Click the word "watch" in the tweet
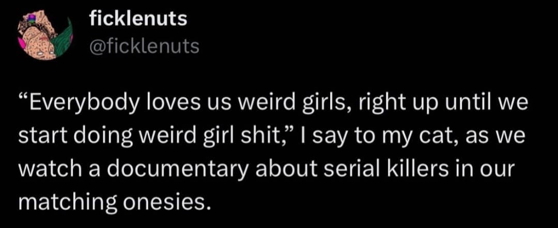This screenshot has width=558, height=228. click(x=45, y=168)
